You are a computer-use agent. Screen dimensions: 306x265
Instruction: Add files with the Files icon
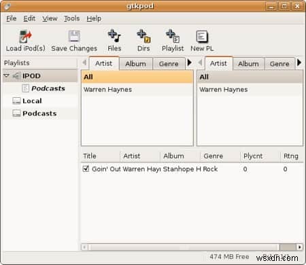pos(114,36)
